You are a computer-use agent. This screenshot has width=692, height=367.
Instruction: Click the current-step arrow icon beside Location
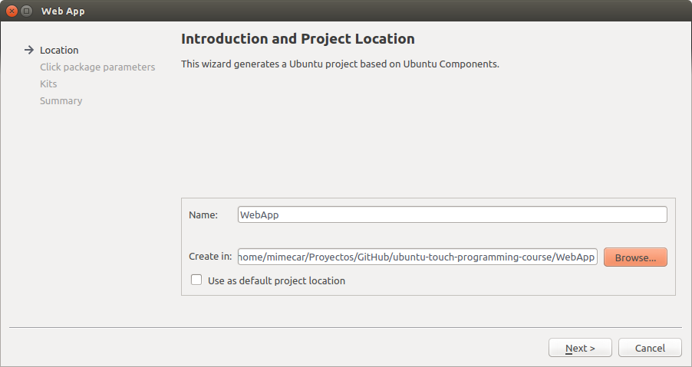[x=29, y=50]
